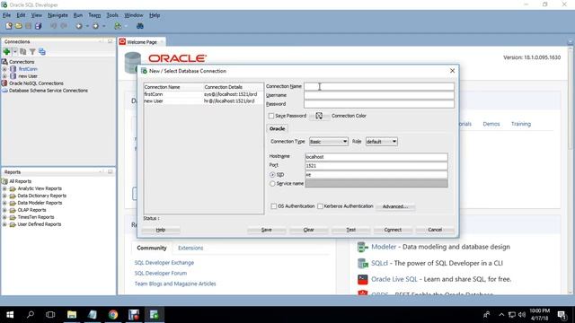
Task: Expand TimesTen Reports node
Action: 4,217
